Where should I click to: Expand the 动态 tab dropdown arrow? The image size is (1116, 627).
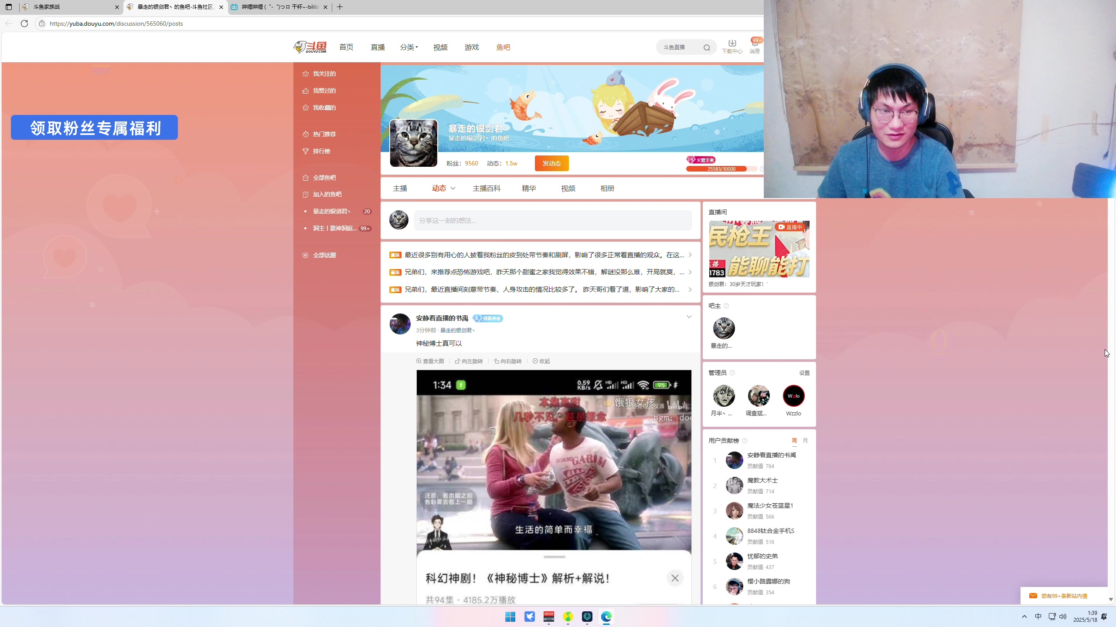tap(453, 189)
